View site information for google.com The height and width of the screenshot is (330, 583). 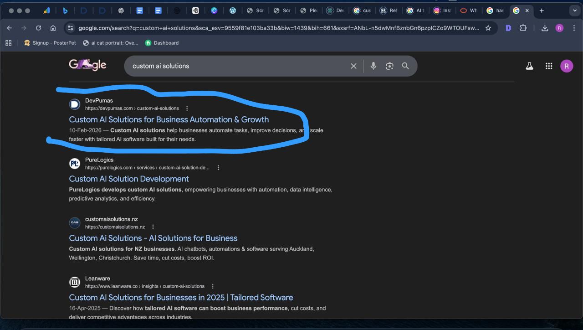click(70, 28)
